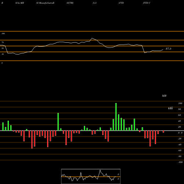The image size is (184, 184).
Task: Click the 'SI MunafaSutraR' header label
Action: click(45, 3)
